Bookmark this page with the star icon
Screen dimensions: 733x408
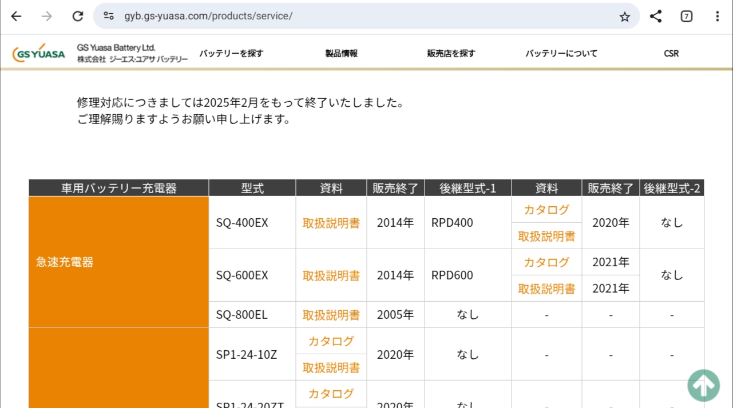(x=624, y=17)
